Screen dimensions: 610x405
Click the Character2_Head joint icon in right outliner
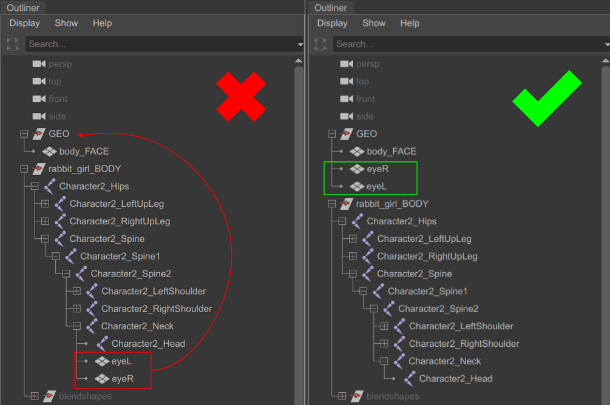tap(409, 378)
